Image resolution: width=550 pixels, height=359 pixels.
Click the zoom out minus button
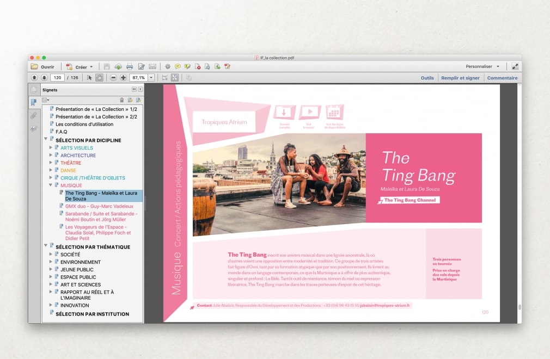click(x=113, y=78)
